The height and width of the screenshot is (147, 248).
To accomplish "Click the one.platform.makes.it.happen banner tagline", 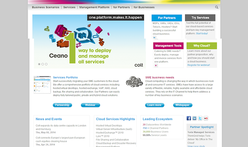I will [x=115, y=18].
